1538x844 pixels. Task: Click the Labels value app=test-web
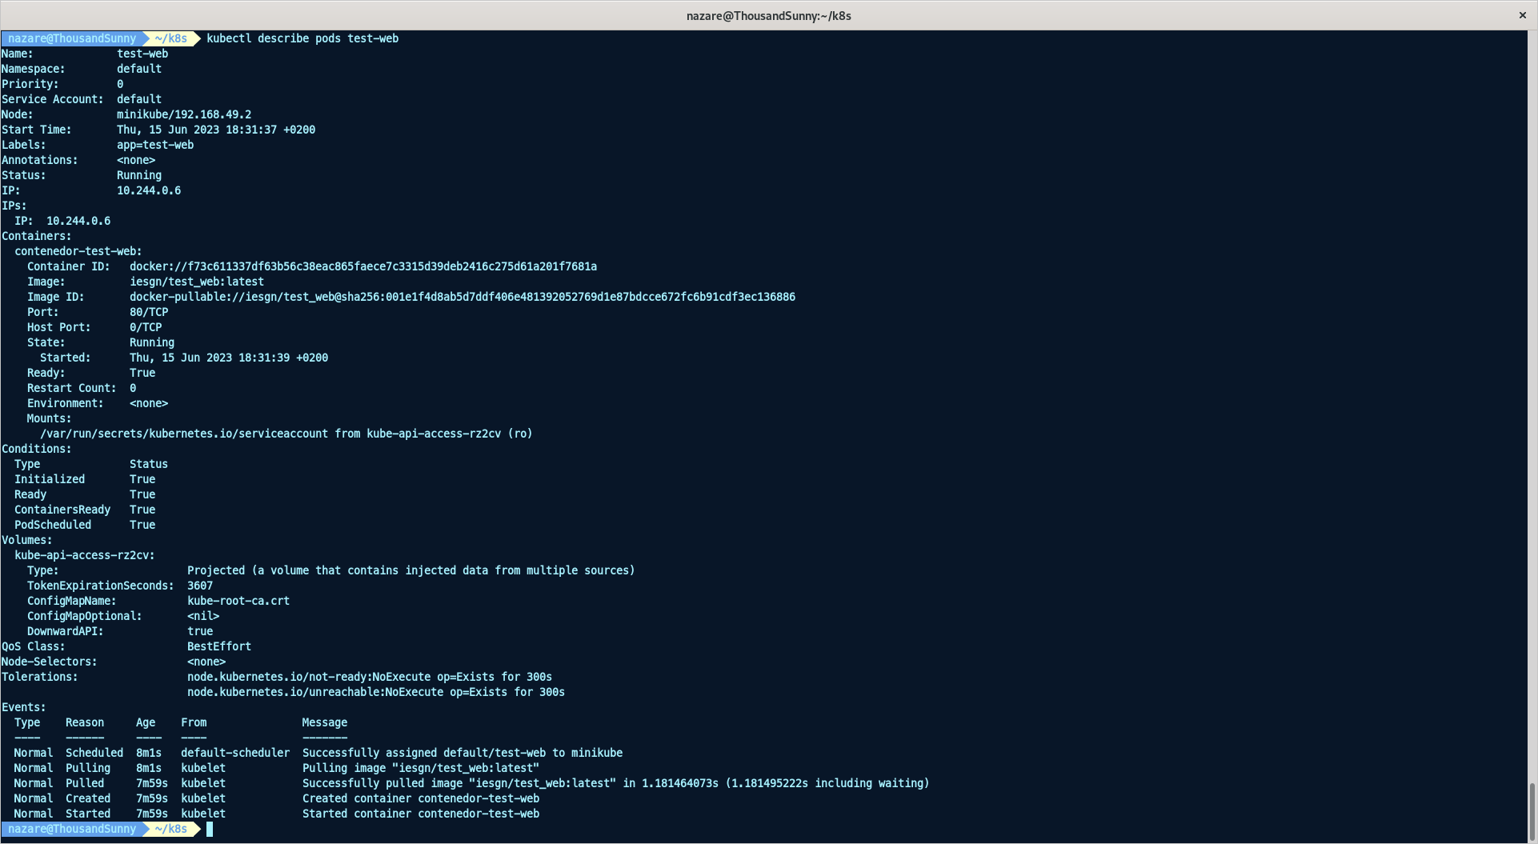click(x=154, y=145)
